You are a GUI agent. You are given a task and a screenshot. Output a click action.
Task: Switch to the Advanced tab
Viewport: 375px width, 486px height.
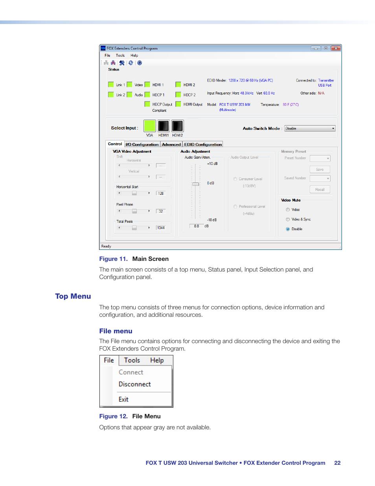click(x=171, y=144)
